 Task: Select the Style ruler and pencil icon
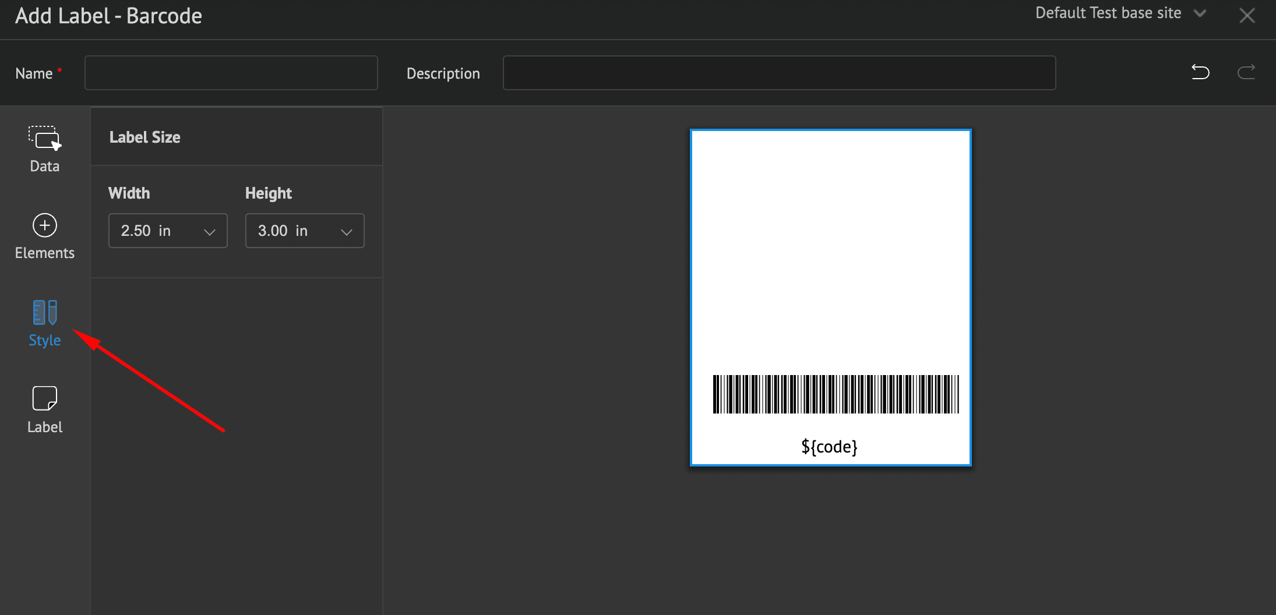pos(44,313)
